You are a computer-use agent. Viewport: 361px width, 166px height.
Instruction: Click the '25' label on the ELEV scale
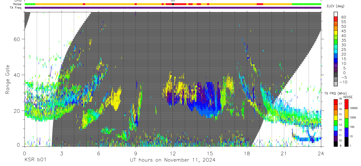(x=343, y=49)
